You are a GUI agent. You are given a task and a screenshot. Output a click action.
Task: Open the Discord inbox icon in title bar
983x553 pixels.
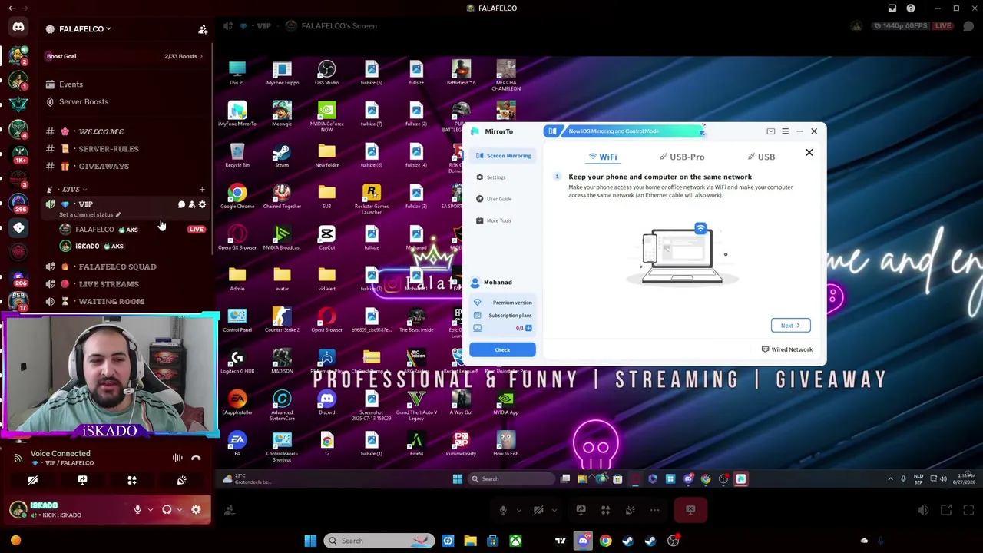[x=892, y=8]
